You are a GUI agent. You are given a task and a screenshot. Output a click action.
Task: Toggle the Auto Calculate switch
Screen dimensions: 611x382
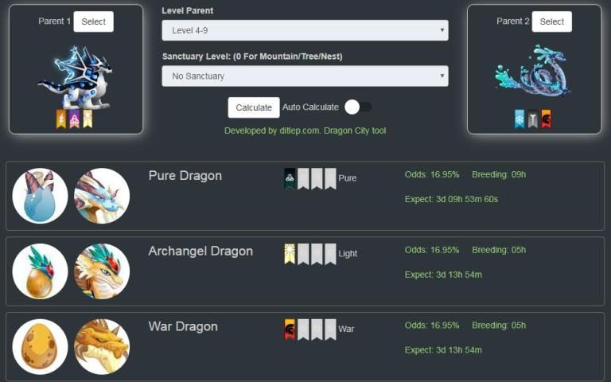click(x=358, y=107)
